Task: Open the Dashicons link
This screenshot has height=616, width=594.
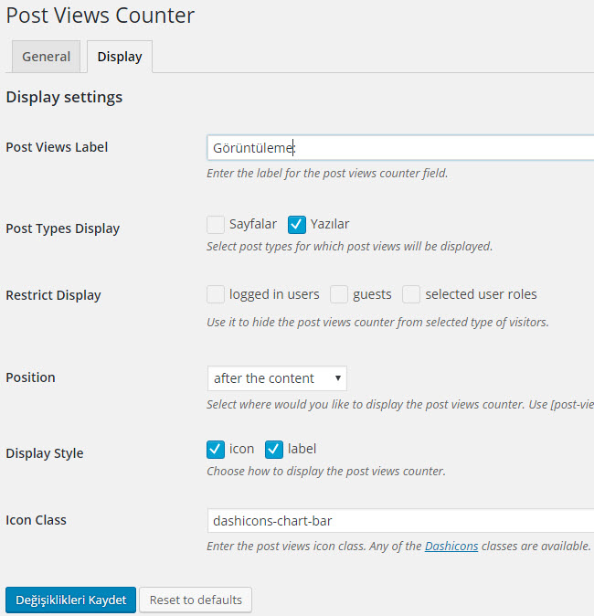Action: [451, 547]
